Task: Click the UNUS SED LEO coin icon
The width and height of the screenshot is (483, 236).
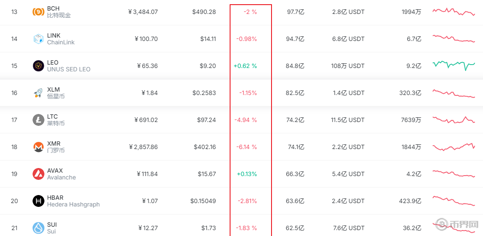Action: (38, 66)
